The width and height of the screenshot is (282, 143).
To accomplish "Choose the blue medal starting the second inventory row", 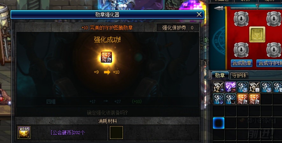I will (219, 99).
